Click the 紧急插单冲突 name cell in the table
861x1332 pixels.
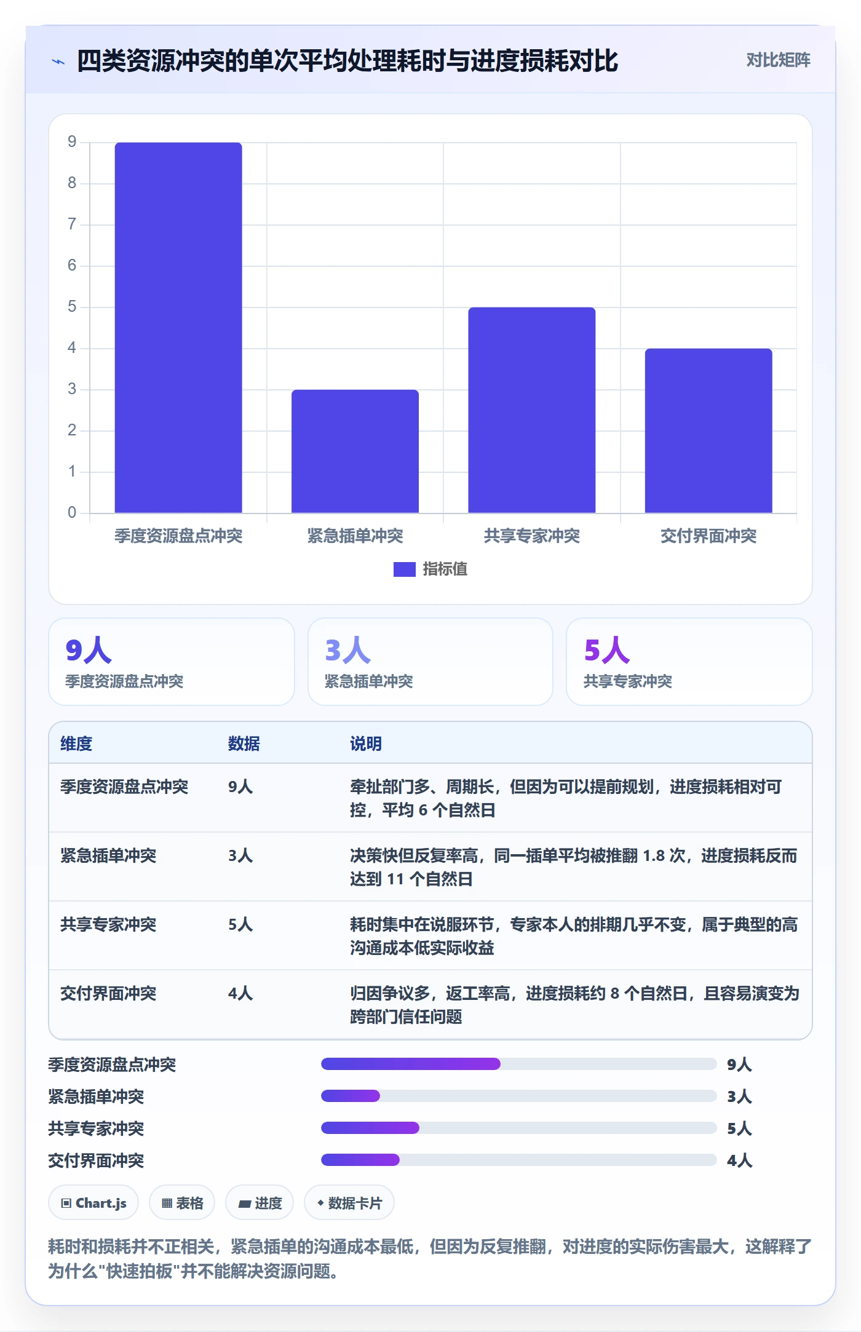pos(108,855)
